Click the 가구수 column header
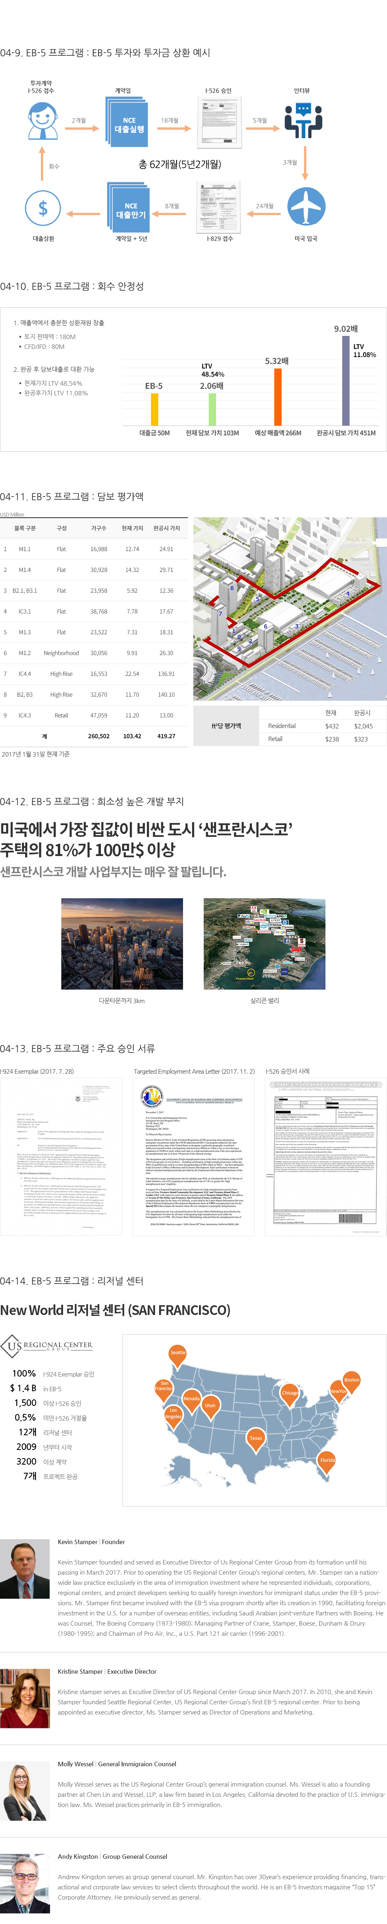The image size is (387, 1924). point(98,528)
